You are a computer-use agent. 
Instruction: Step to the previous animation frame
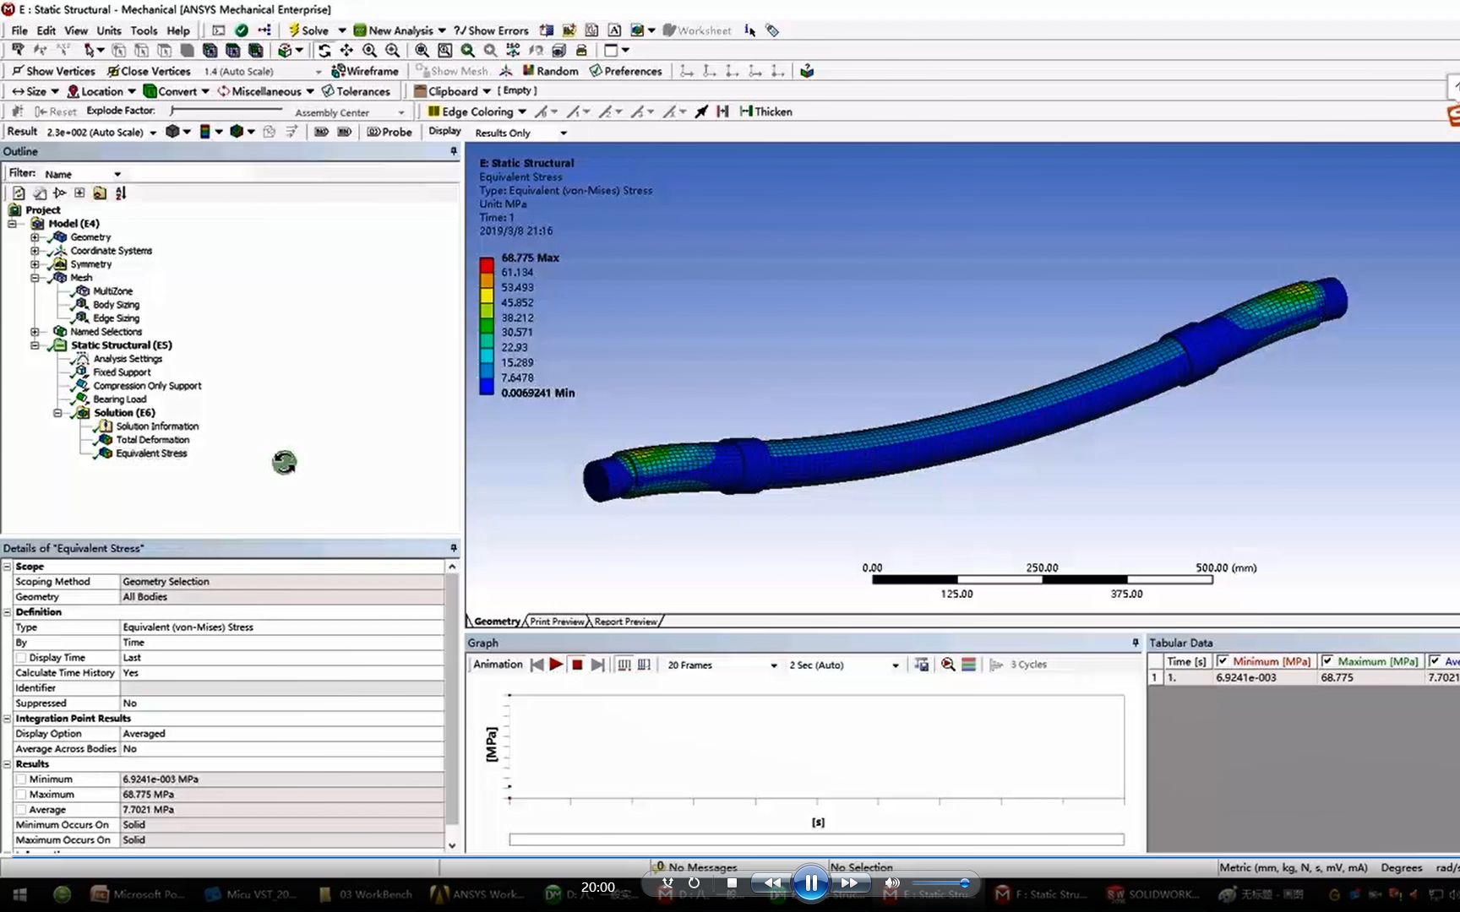pyautogui.click(x=537, y=665)
